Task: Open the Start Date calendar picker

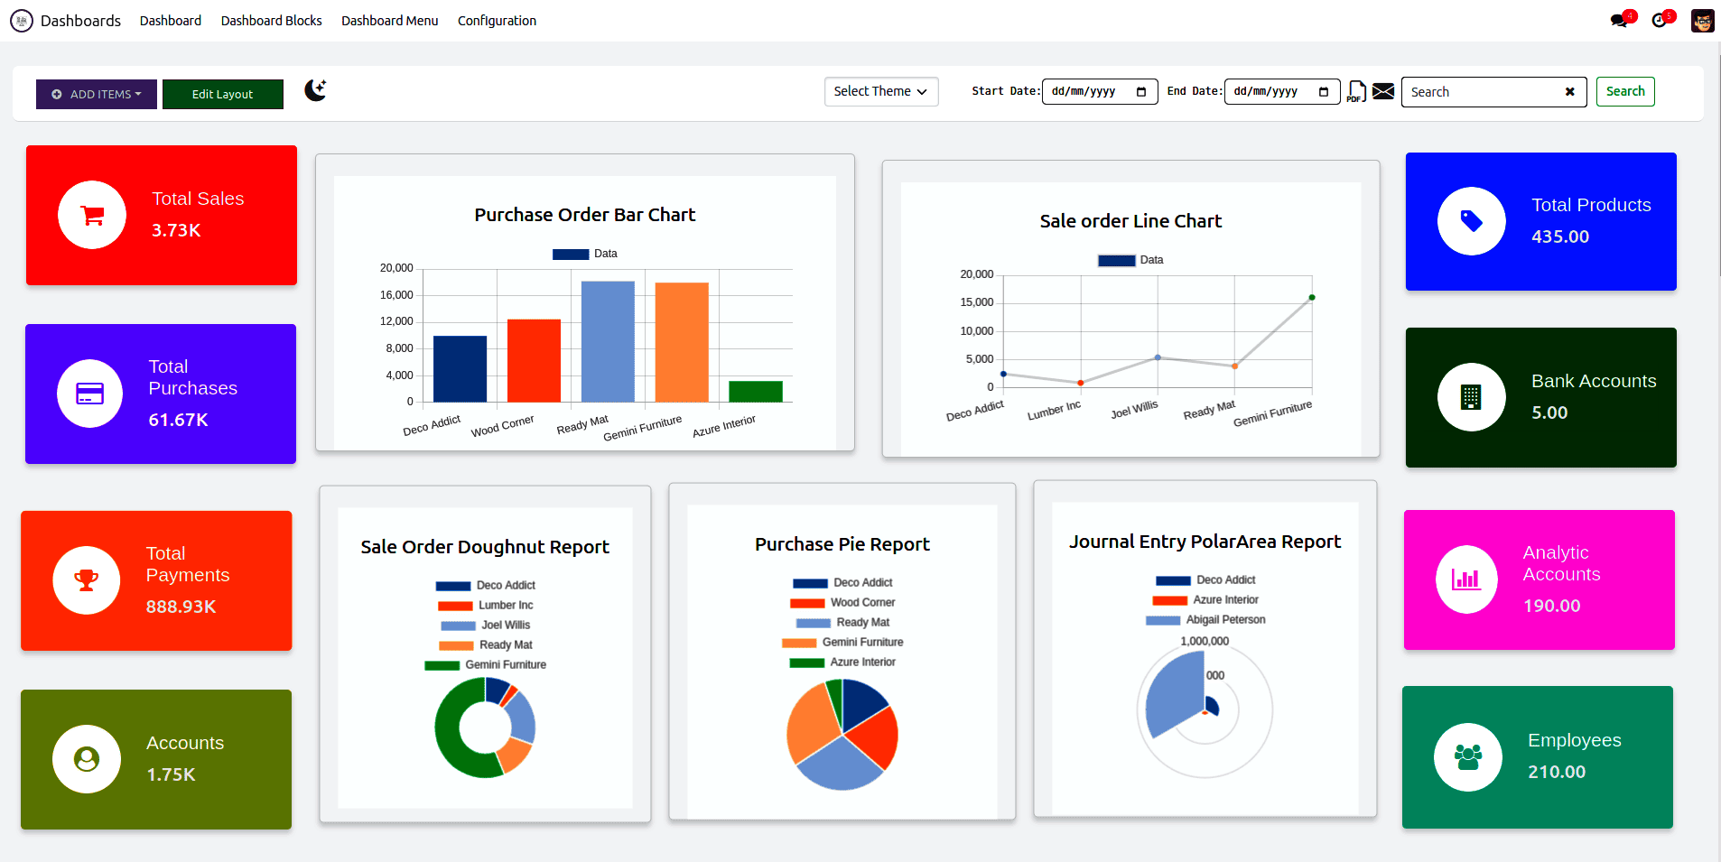Action: click(1143, 91)
